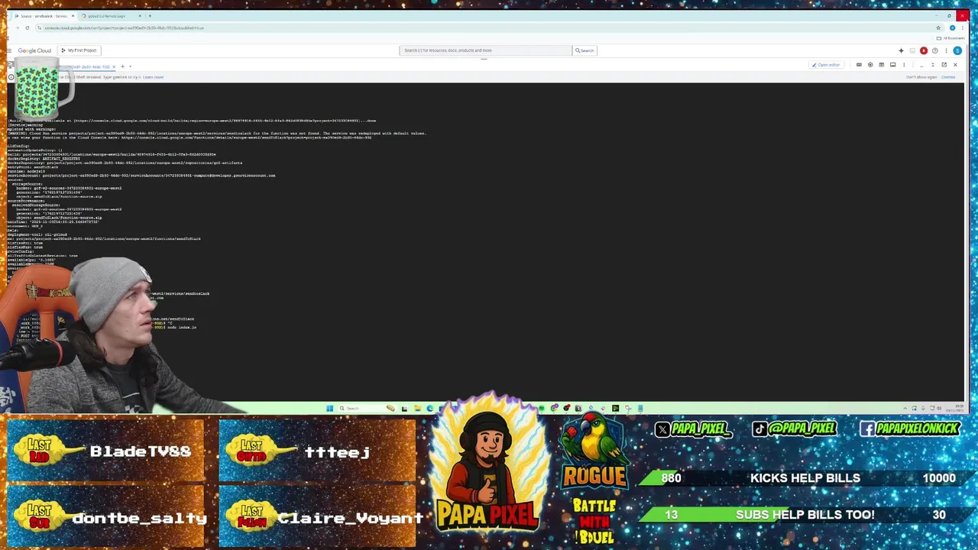Click Don't show again on the banner
This screenshot has width=978, height=550.
pyautogui.click(x=921, y=77)
